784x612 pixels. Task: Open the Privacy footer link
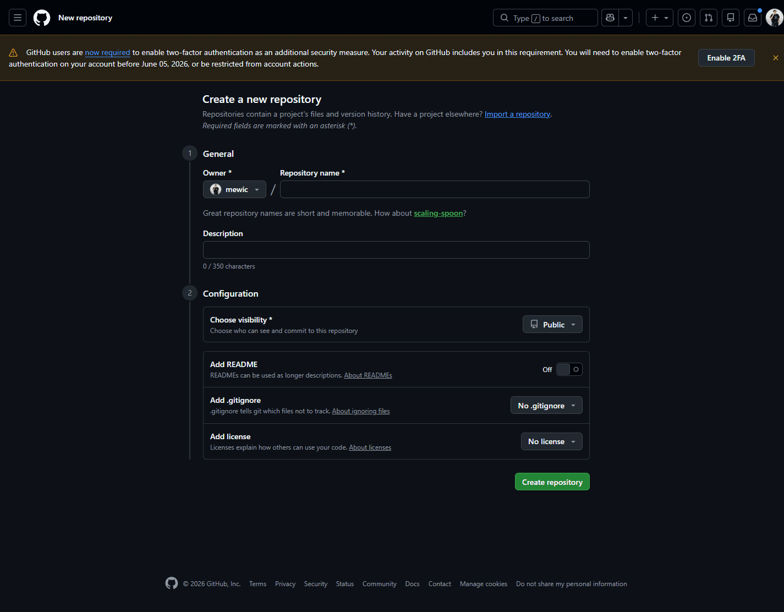(x=285, y=584)
